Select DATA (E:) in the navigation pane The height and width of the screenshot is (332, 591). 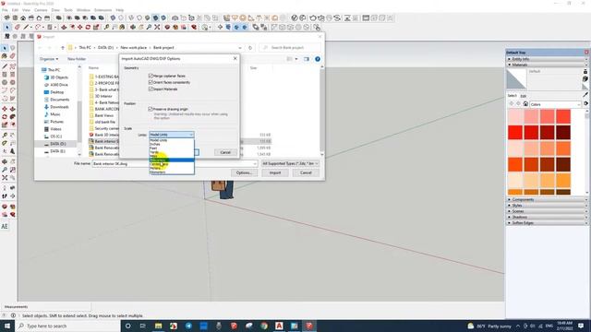tap(57, 151)
